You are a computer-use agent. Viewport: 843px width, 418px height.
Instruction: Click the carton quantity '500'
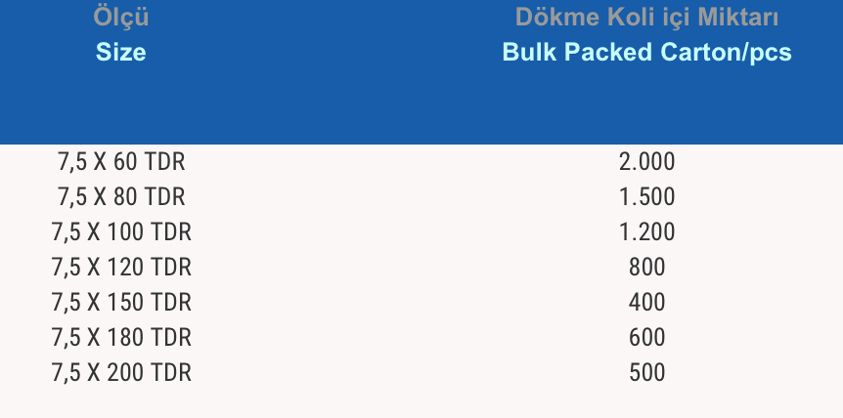click(646, 373)
